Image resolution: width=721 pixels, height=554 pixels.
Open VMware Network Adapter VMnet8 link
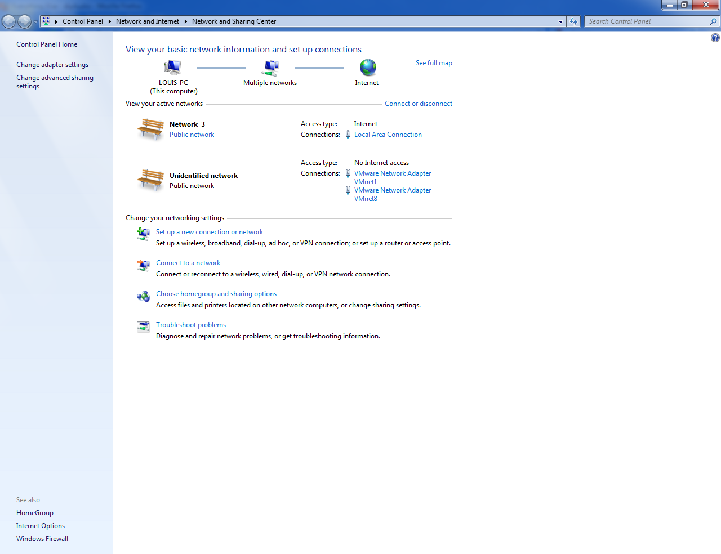coord(393,194)
